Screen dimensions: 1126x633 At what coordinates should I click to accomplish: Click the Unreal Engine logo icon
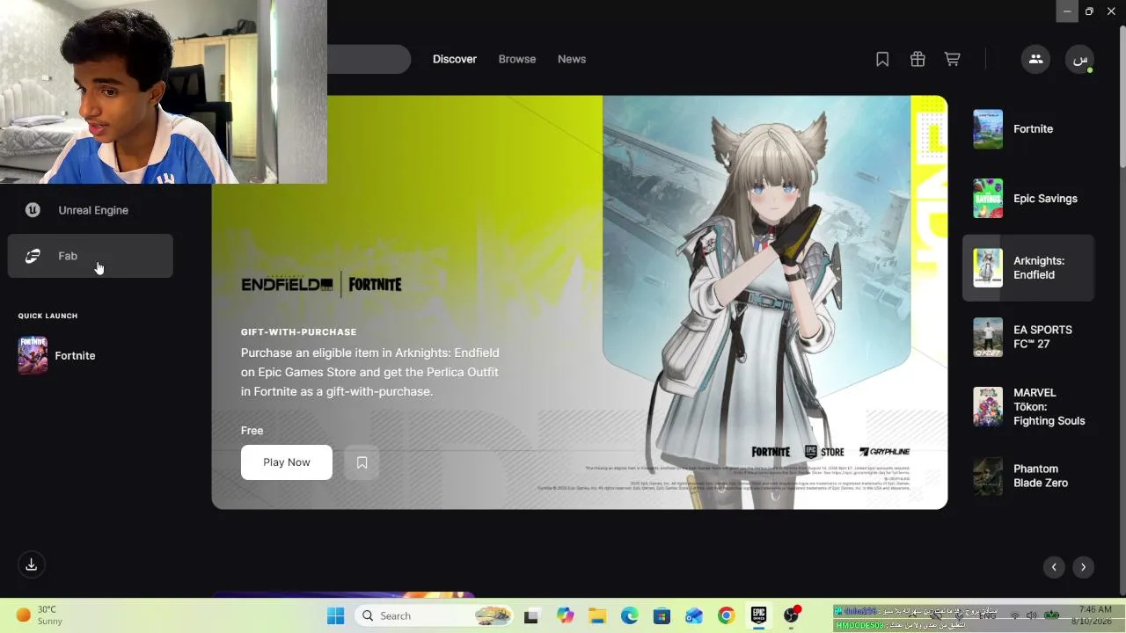coord(33,210)
